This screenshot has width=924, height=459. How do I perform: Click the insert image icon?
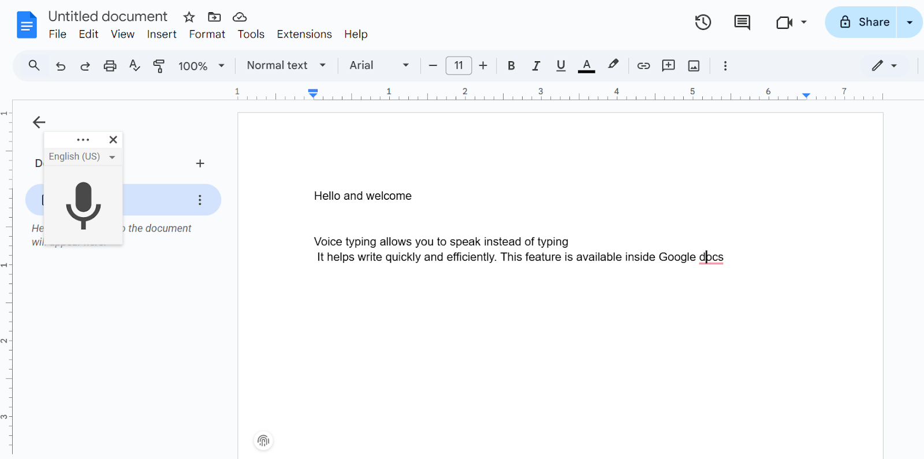tap(694, 66)
